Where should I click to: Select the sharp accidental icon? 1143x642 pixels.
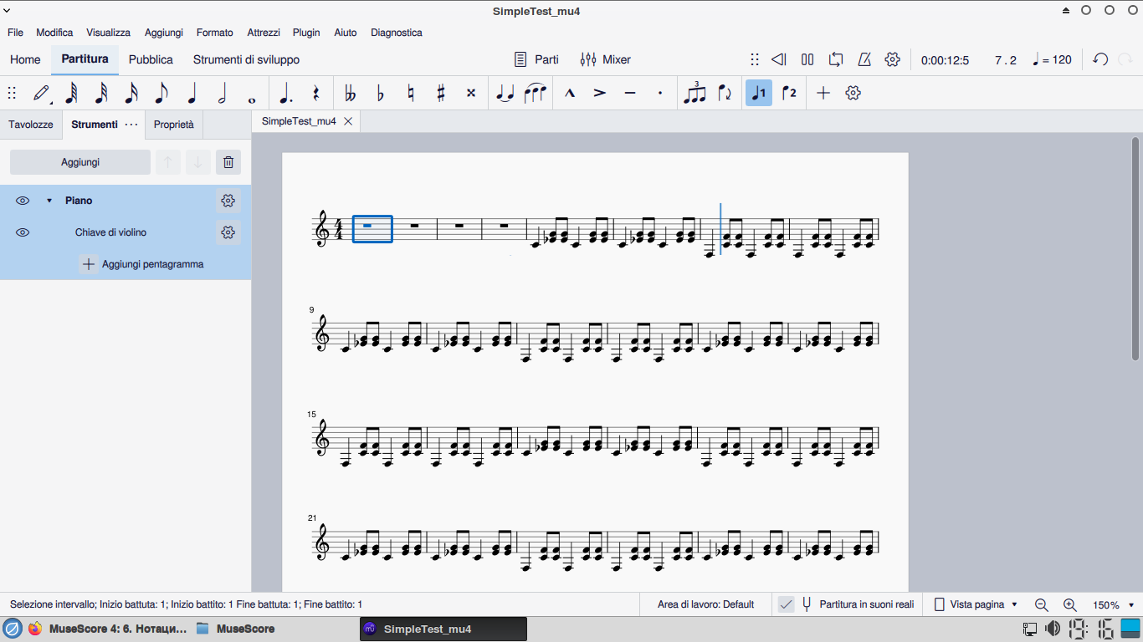441,94
